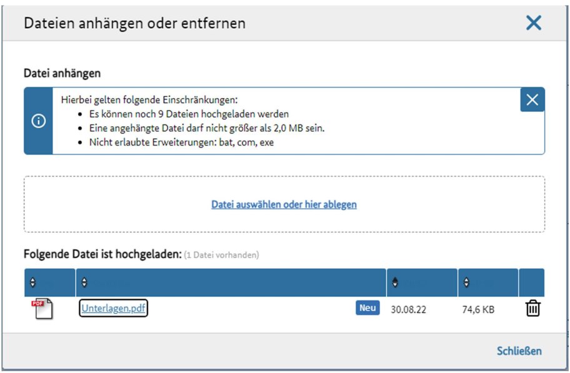Click the '(1 Datei vorhanden)' count text

pos(221,255)
